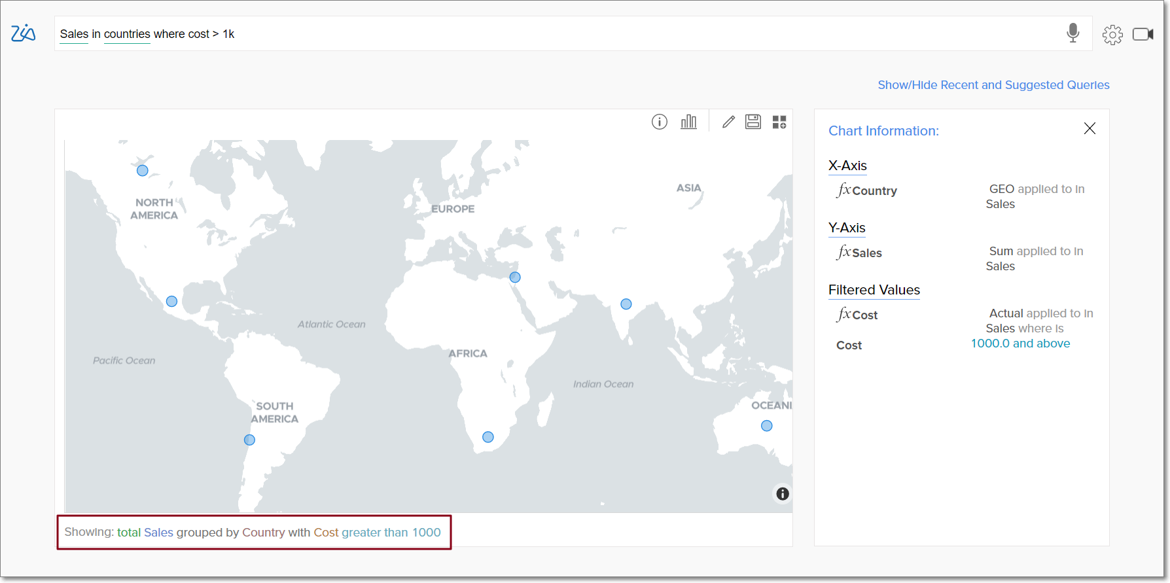Viewport: 1170px width, 583px height.
Task: Activate the microphone voice input
Action: click(1072, 33)
